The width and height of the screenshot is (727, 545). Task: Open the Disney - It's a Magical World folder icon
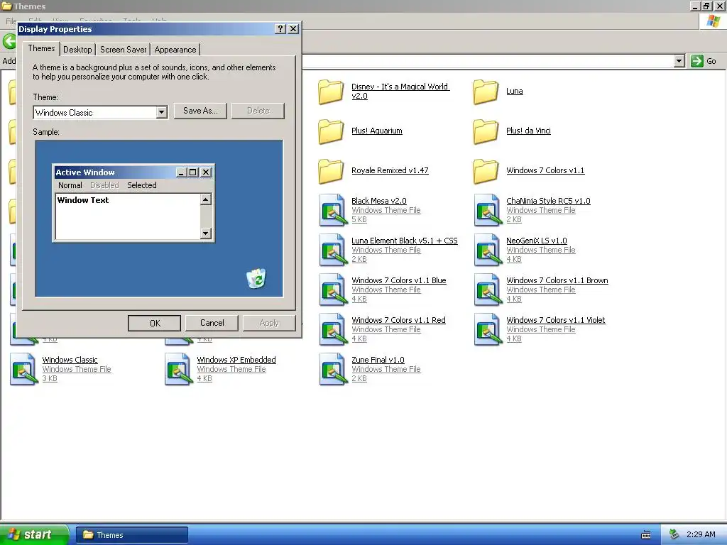[331, 92]
